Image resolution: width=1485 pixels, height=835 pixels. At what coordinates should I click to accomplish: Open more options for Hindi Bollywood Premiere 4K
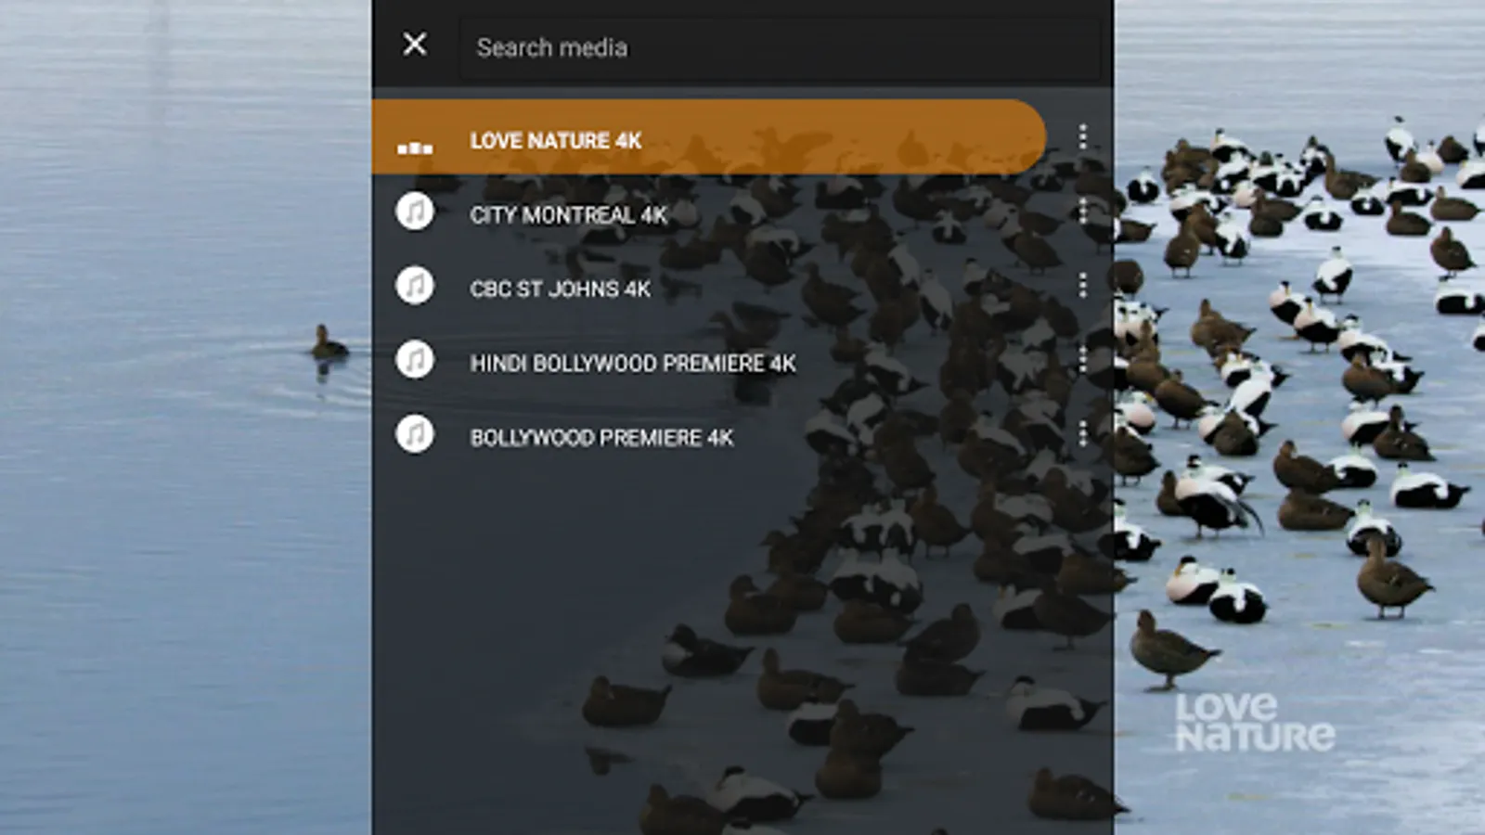(1082, 360)
